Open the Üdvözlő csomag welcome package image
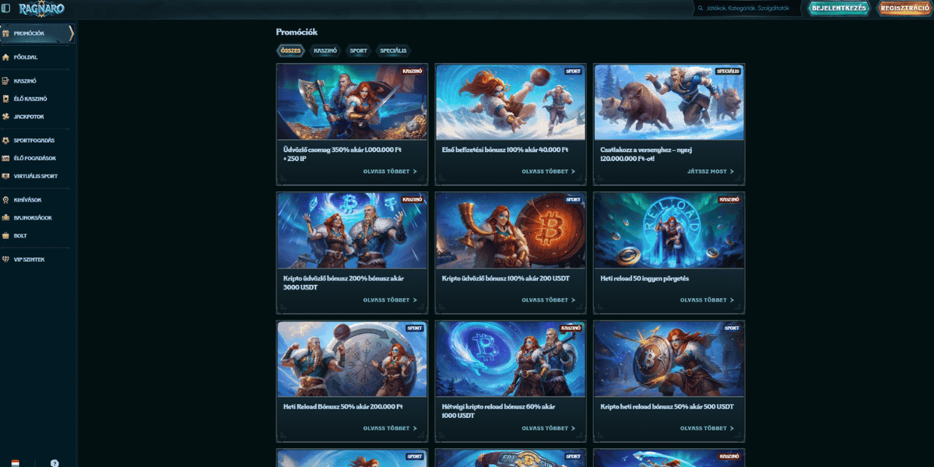Viewport: 934px width, 467px height. (352, 102)
